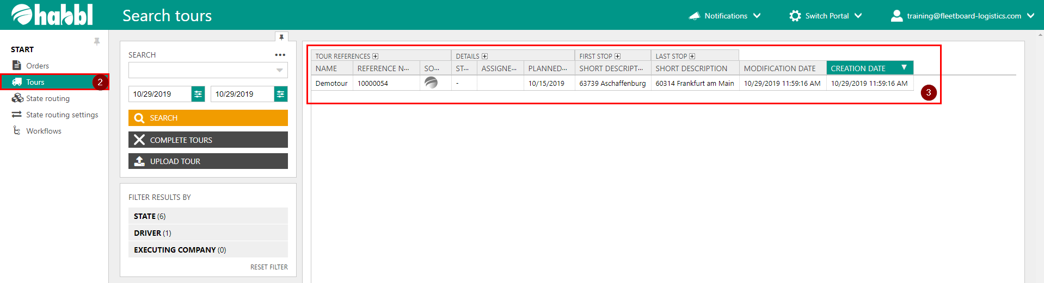Expand the First Stop column group

[618, 56]
